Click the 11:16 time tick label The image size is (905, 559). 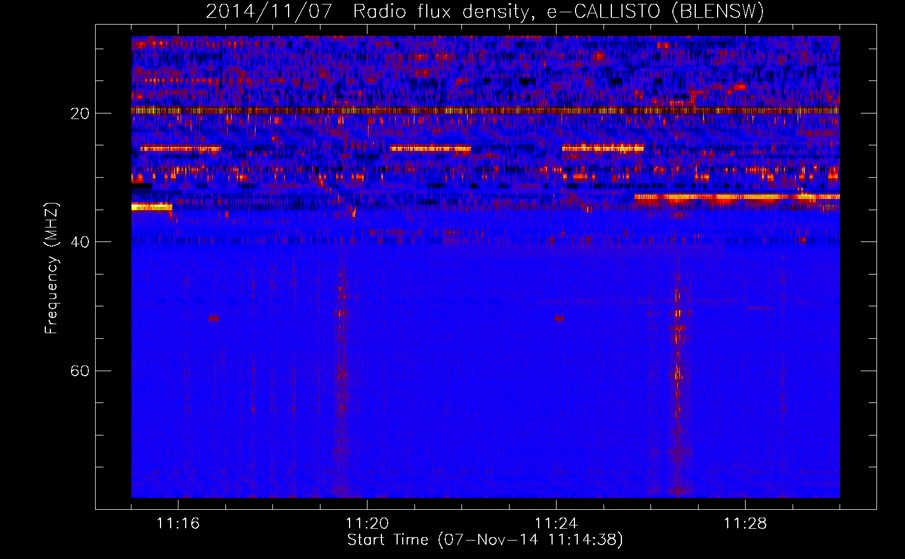(178, 524)
